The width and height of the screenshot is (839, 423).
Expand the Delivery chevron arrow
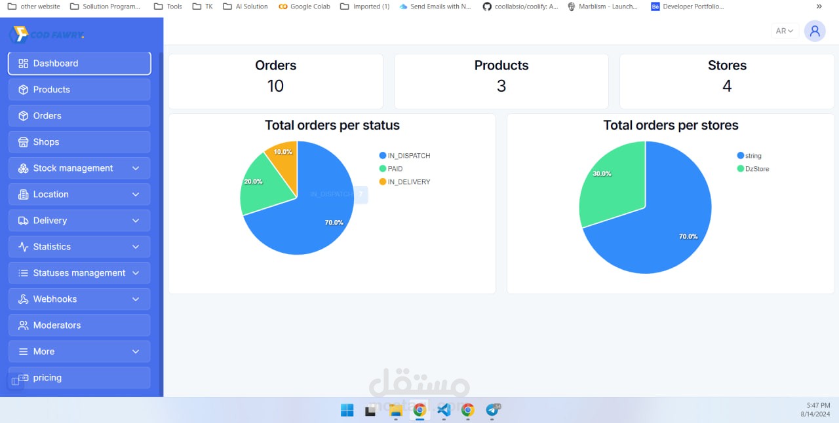[136, 221]
